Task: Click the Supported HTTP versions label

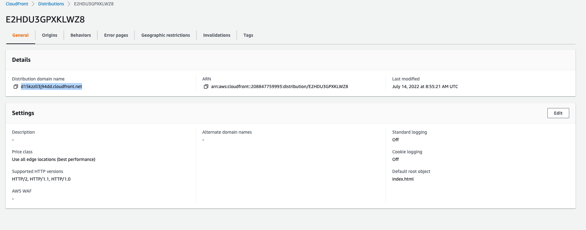Action: pos(38,171)
